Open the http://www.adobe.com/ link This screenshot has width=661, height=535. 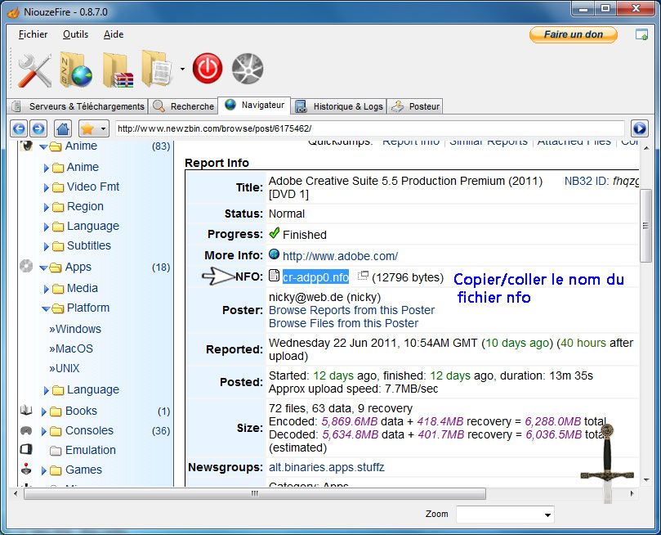tap(340, 257)
